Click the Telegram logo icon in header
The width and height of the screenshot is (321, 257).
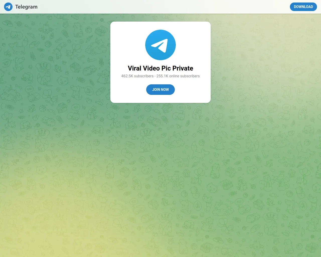pyautogui.click(x=8, y=7)
